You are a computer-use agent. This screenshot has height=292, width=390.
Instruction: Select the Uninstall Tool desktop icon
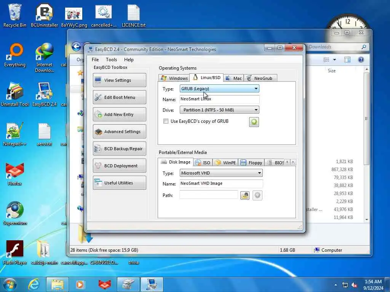pos(15,95)
